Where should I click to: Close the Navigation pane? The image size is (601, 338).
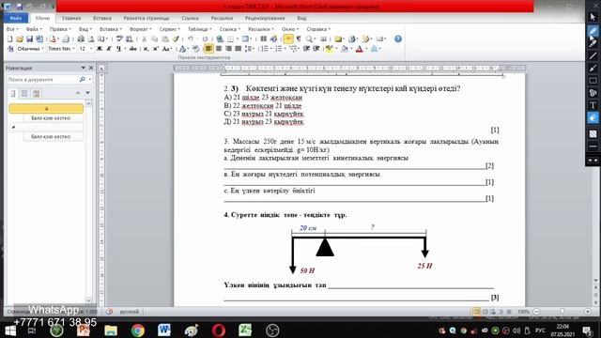coord(91,68)
